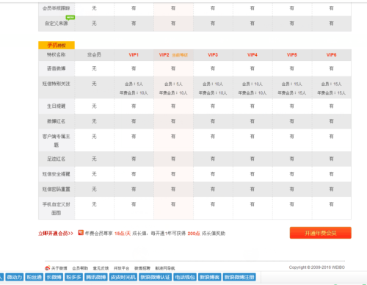Viewport: 367px width, 285px height.
Task: Click the 长微博 blue tag
Action: (54, 277)
